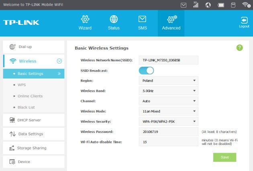Click the SD card status icon

[x=233, y=5]
